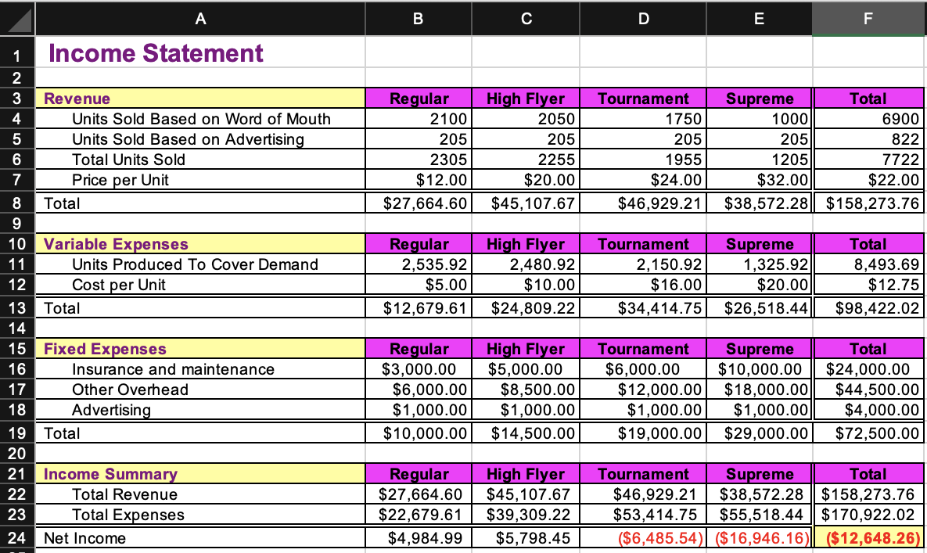Select row 13 header
Screen dimensions: 927x553
tap(17, 308)
